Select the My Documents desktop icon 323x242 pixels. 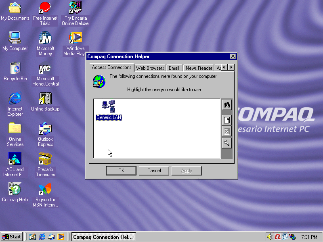pos(15,11)
